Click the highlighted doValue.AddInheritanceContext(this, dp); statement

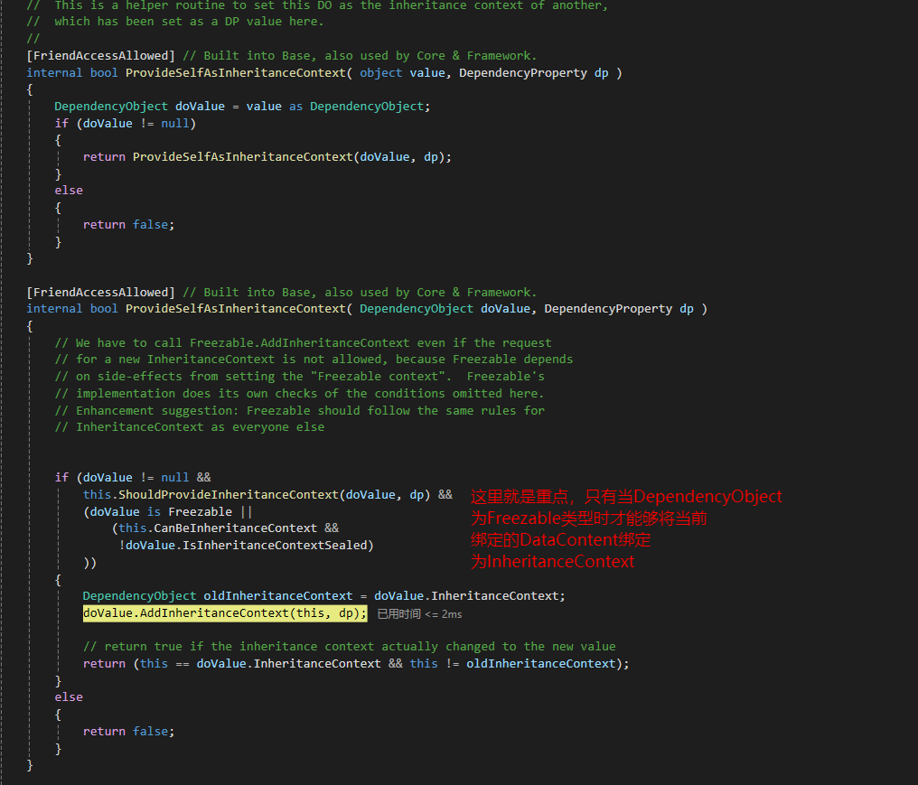(225, 612)
